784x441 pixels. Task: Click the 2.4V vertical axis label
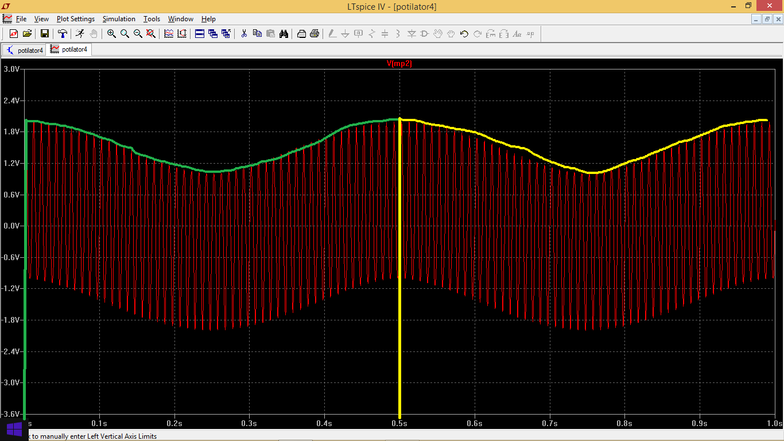point(12,100)
